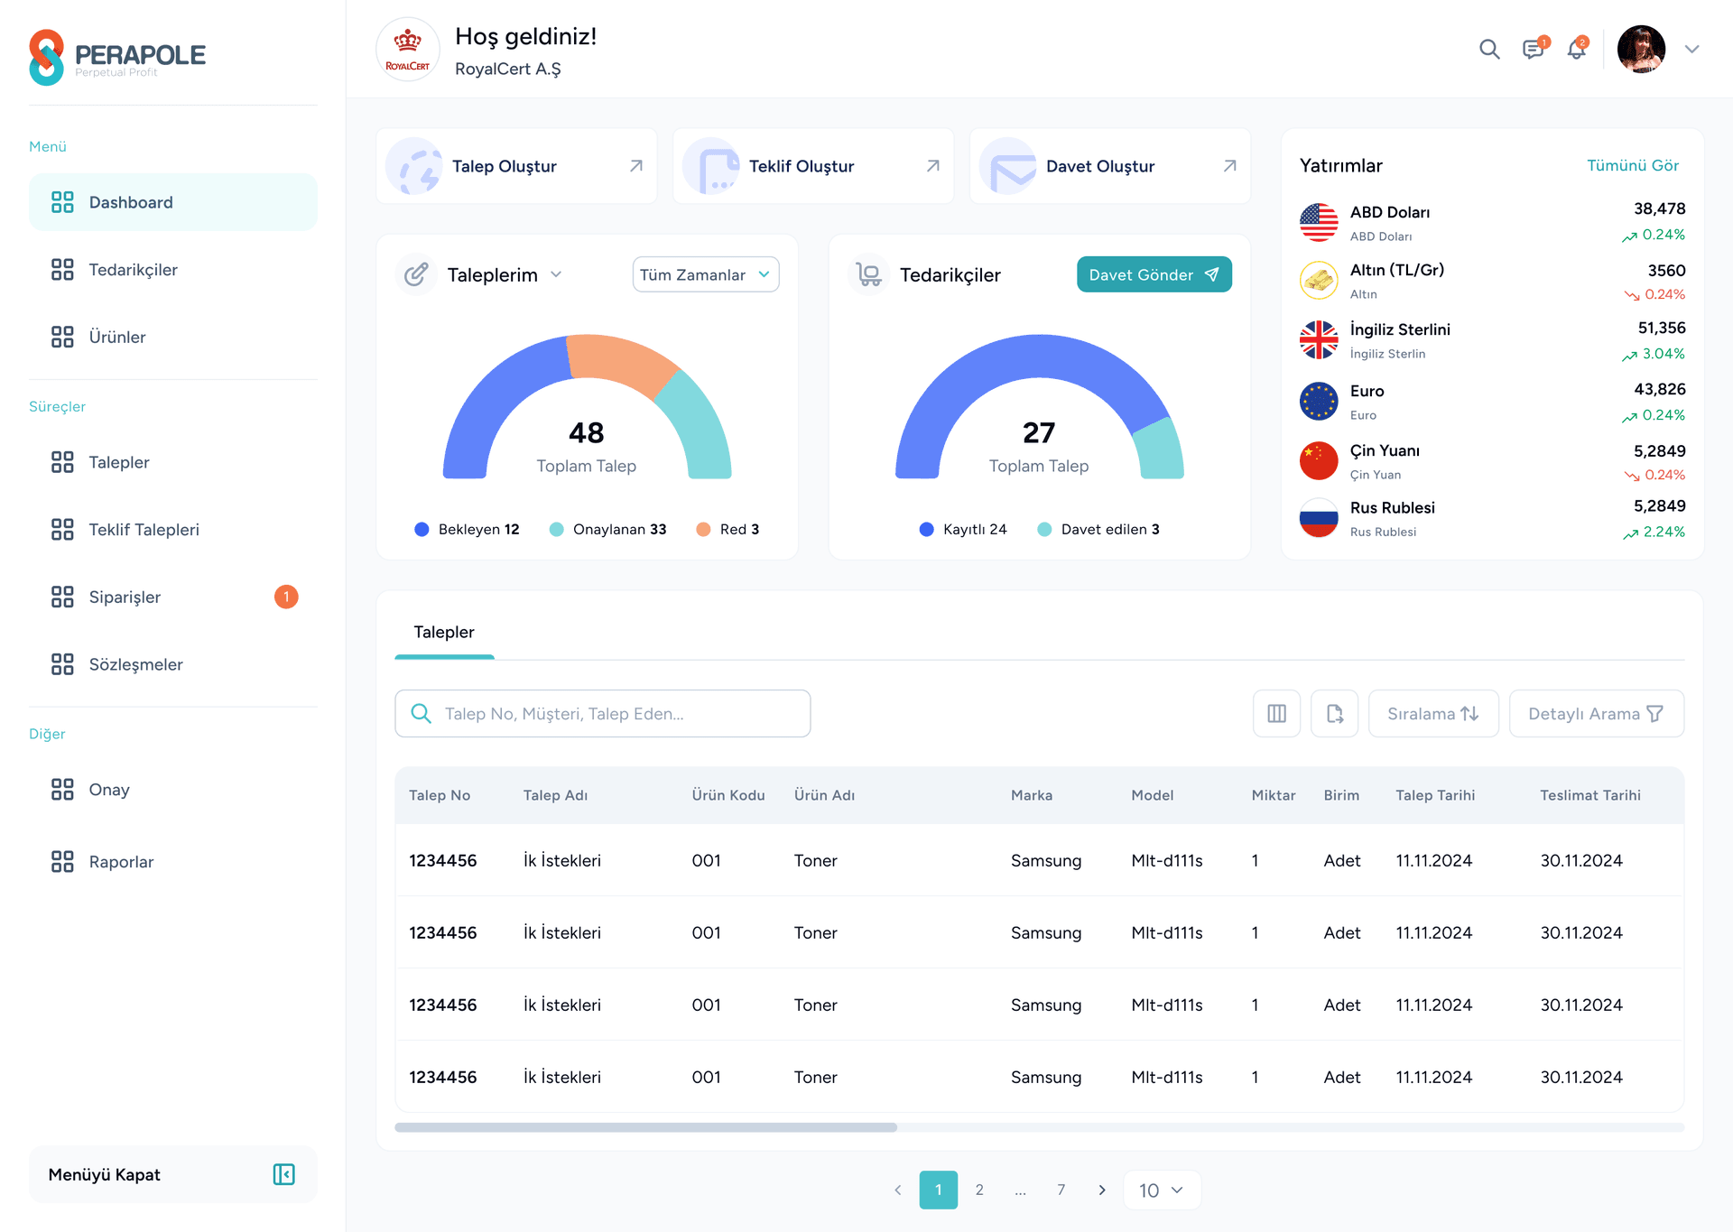The height and width of the screenshot is (1232, 1733).
Task: Click the Davet Gönder button
Action: point(1154,274)
